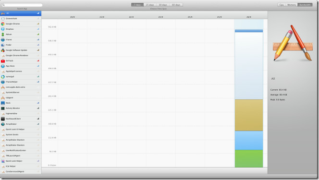
Task: Click the Dock app icon
Action: (x=3, y=103)
